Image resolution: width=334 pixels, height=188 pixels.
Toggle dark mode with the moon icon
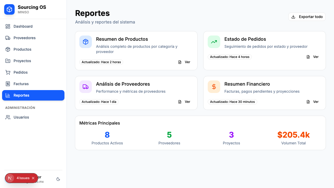coord(58,179)
